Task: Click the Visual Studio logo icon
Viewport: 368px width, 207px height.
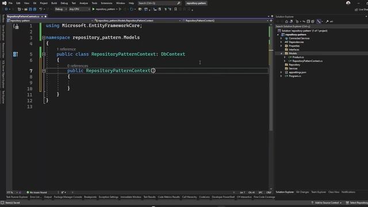Action: point(4,3)
